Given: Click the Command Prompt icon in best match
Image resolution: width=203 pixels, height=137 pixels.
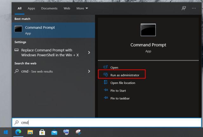Looking at the screenshot, I should (x=18, y=29).
